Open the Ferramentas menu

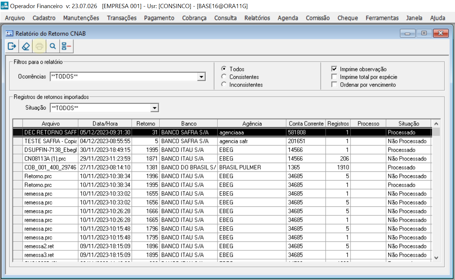pos(382,18)
